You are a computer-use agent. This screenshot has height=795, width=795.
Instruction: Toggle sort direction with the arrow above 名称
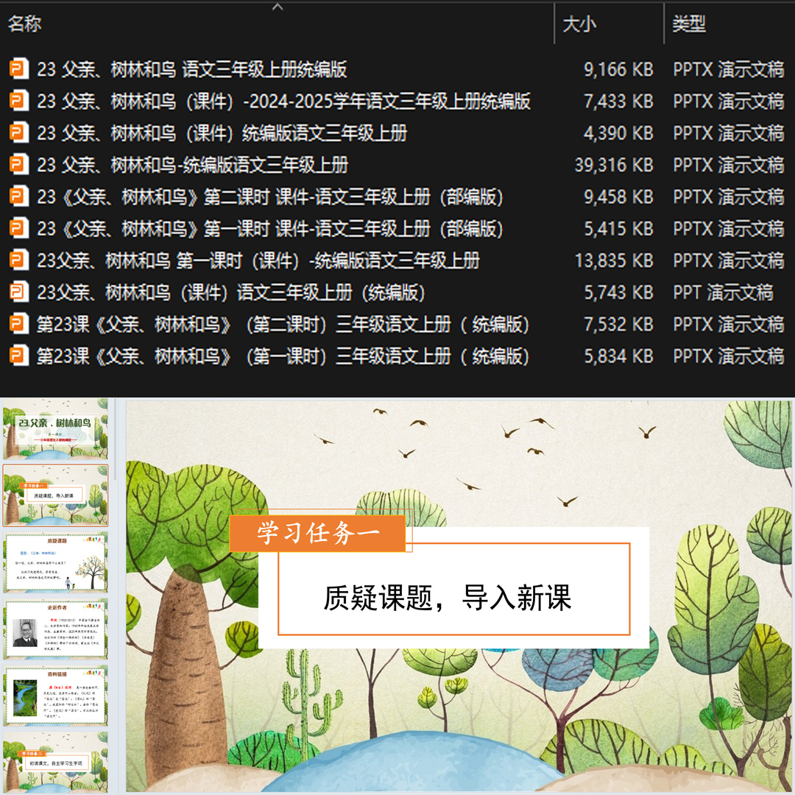coord(278,7)
